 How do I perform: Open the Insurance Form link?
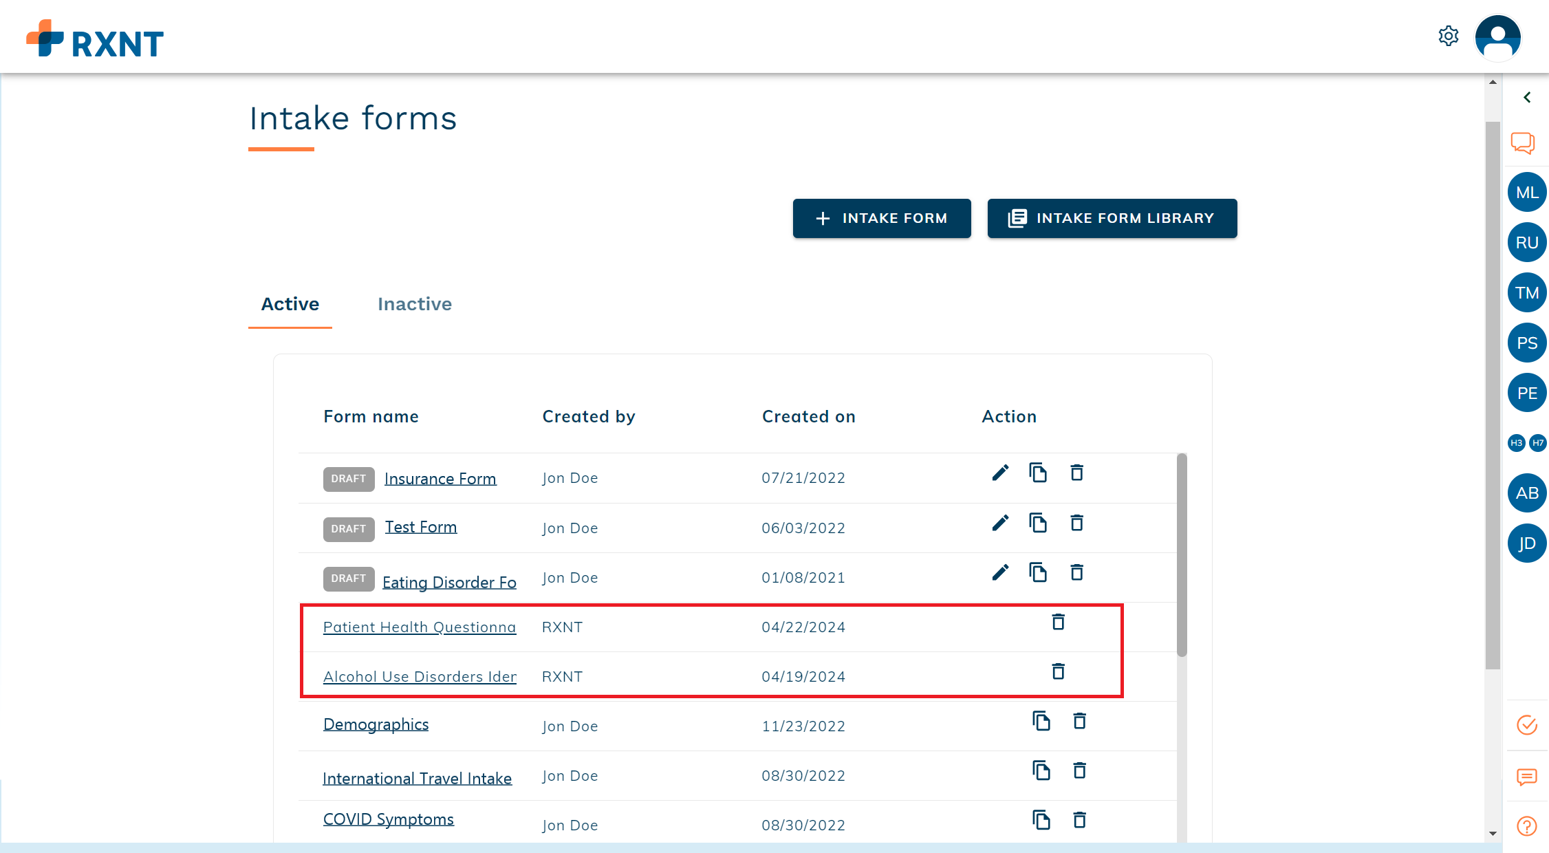click(440, 478)
